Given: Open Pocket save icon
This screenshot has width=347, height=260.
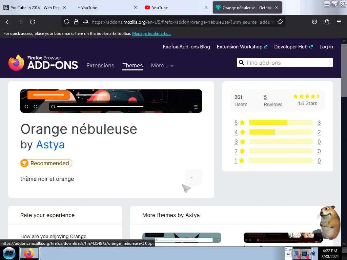Looking at the screenshot, I should pyautogui.click(x=314, y=22).
